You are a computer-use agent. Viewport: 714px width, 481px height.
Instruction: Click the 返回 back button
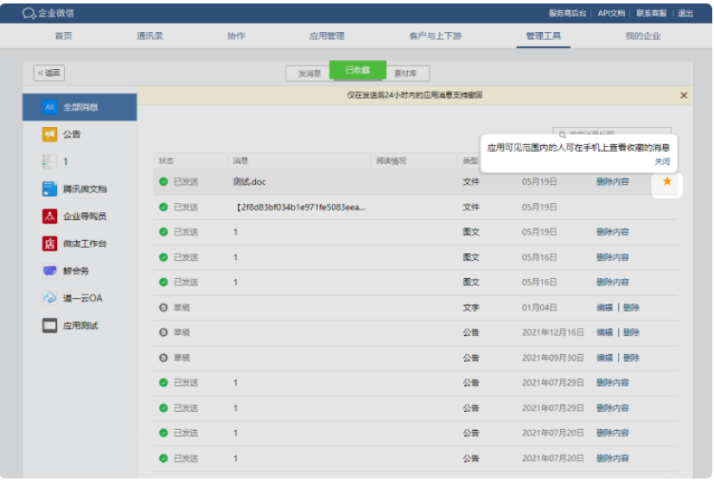tap(49, 73)
